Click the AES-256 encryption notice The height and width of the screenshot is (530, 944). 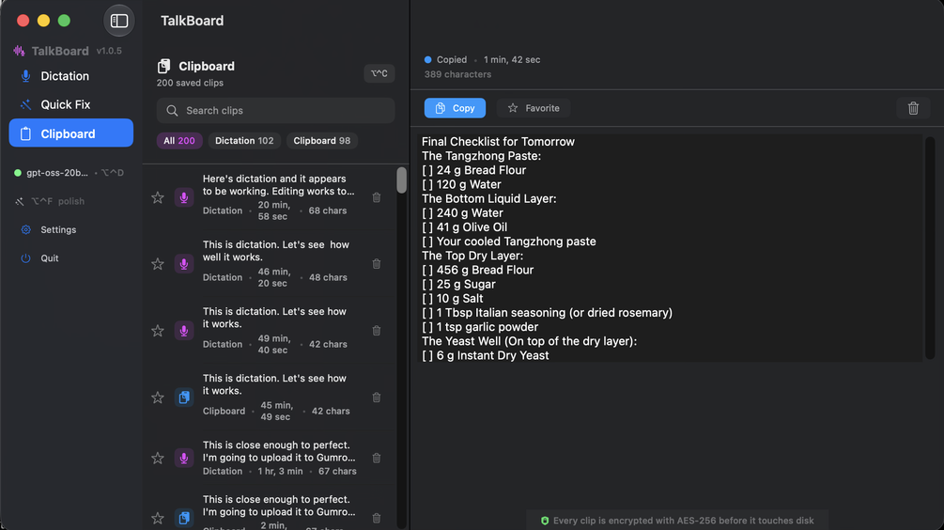(677, 521)
